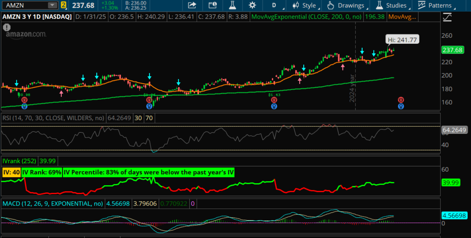Click the truncated orange MovAvg... study label

[402, 17]
